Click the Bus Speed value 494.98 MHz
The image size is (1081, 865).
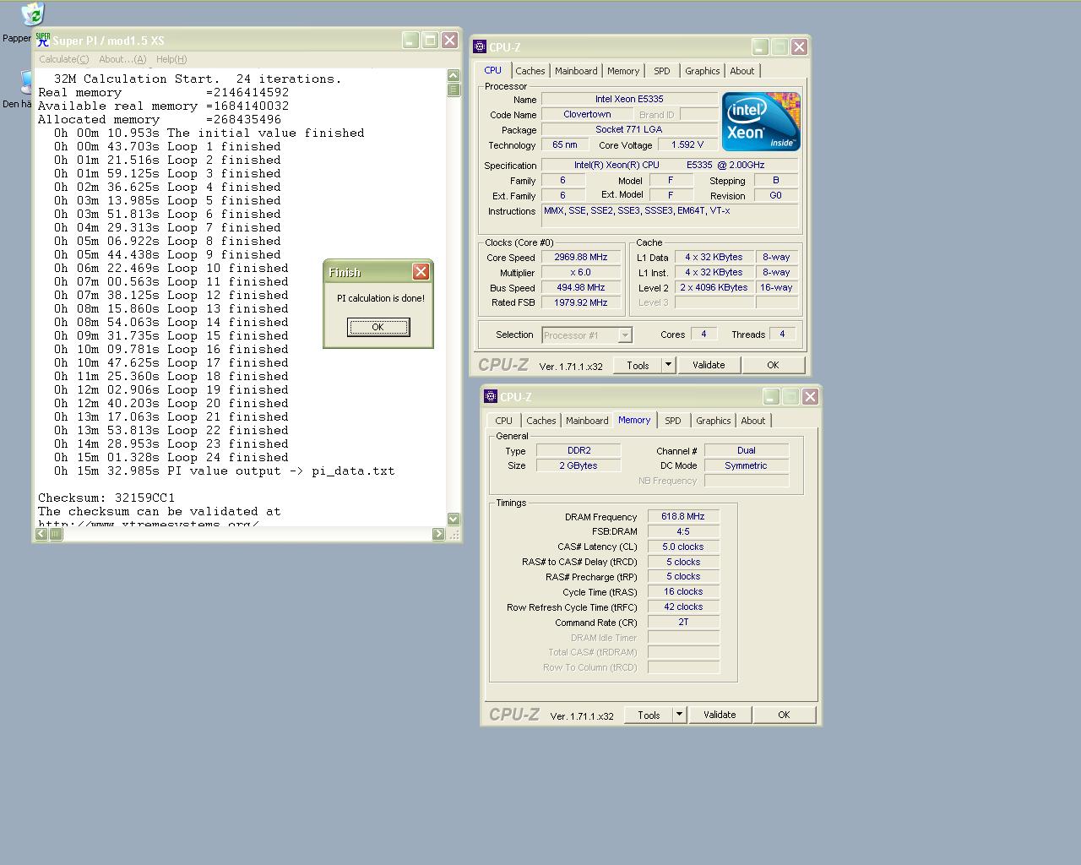(581, 287)
